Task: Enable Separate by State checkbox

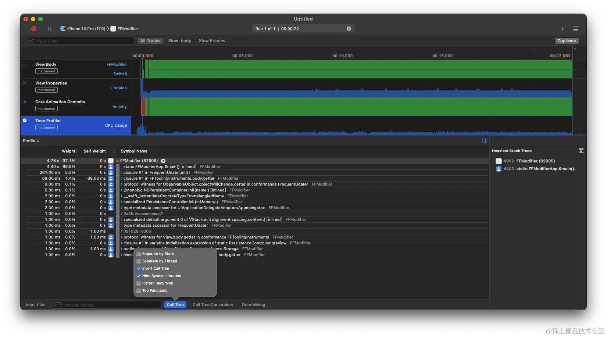Action: 139,254
